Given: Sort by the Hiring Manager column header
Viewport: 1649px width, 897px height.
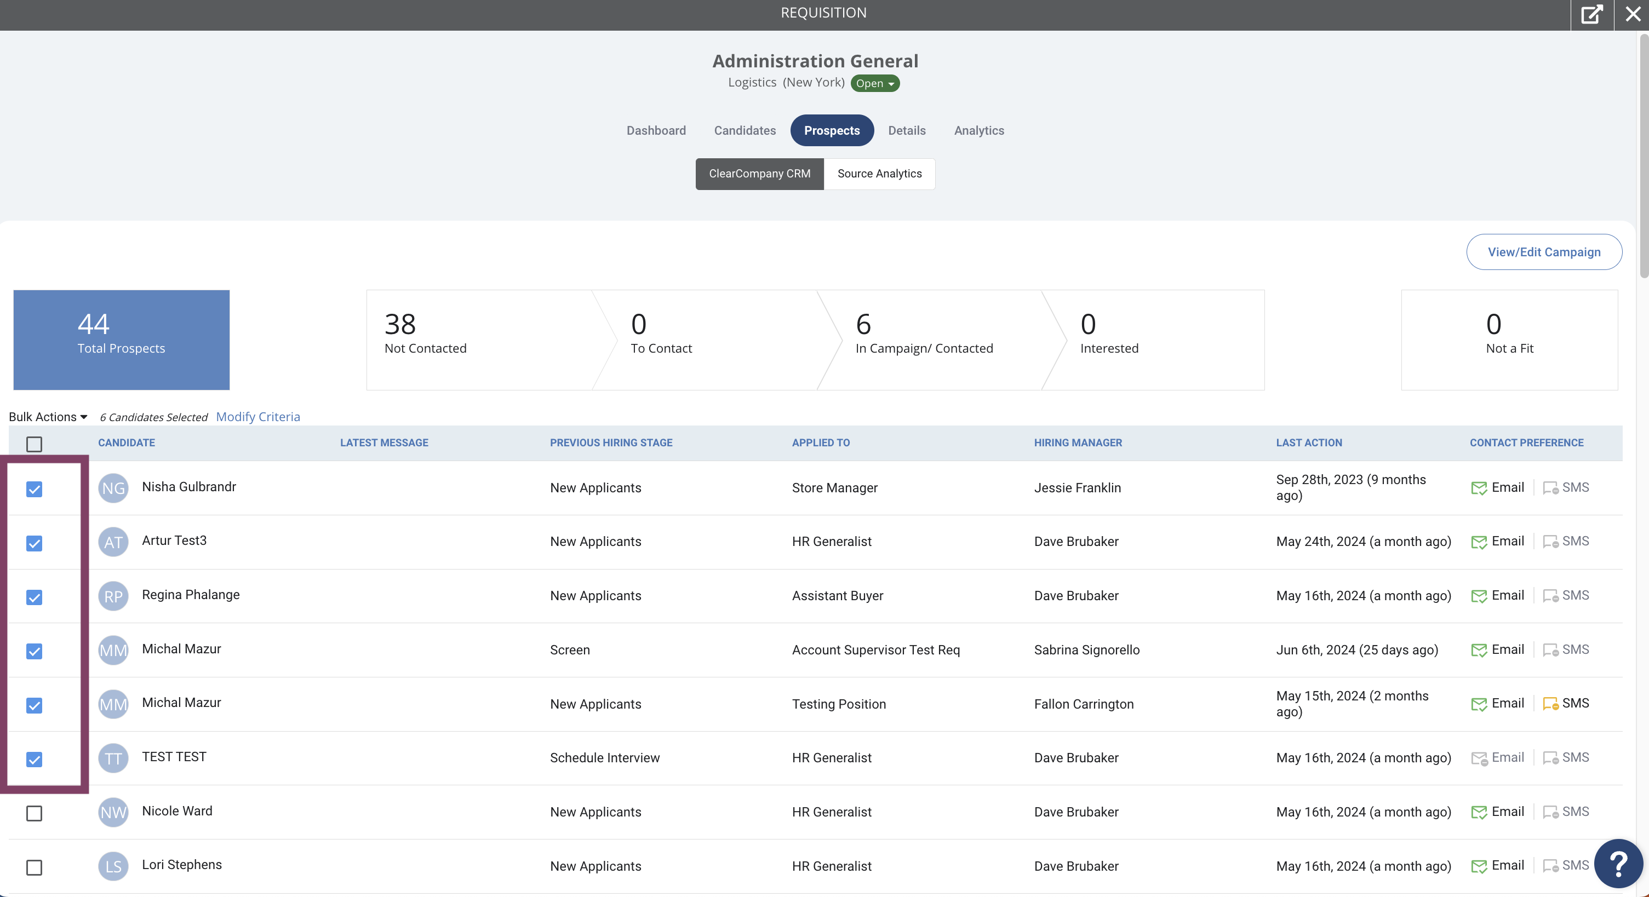Looking at the screenshot, I should click(1078, 442).
